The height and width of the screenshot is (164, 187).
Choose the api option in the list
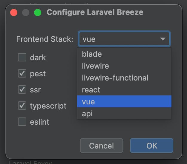124,113
